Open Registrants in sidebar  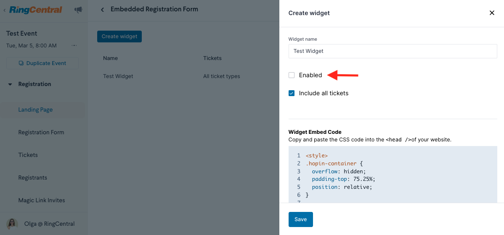(33, 178)
